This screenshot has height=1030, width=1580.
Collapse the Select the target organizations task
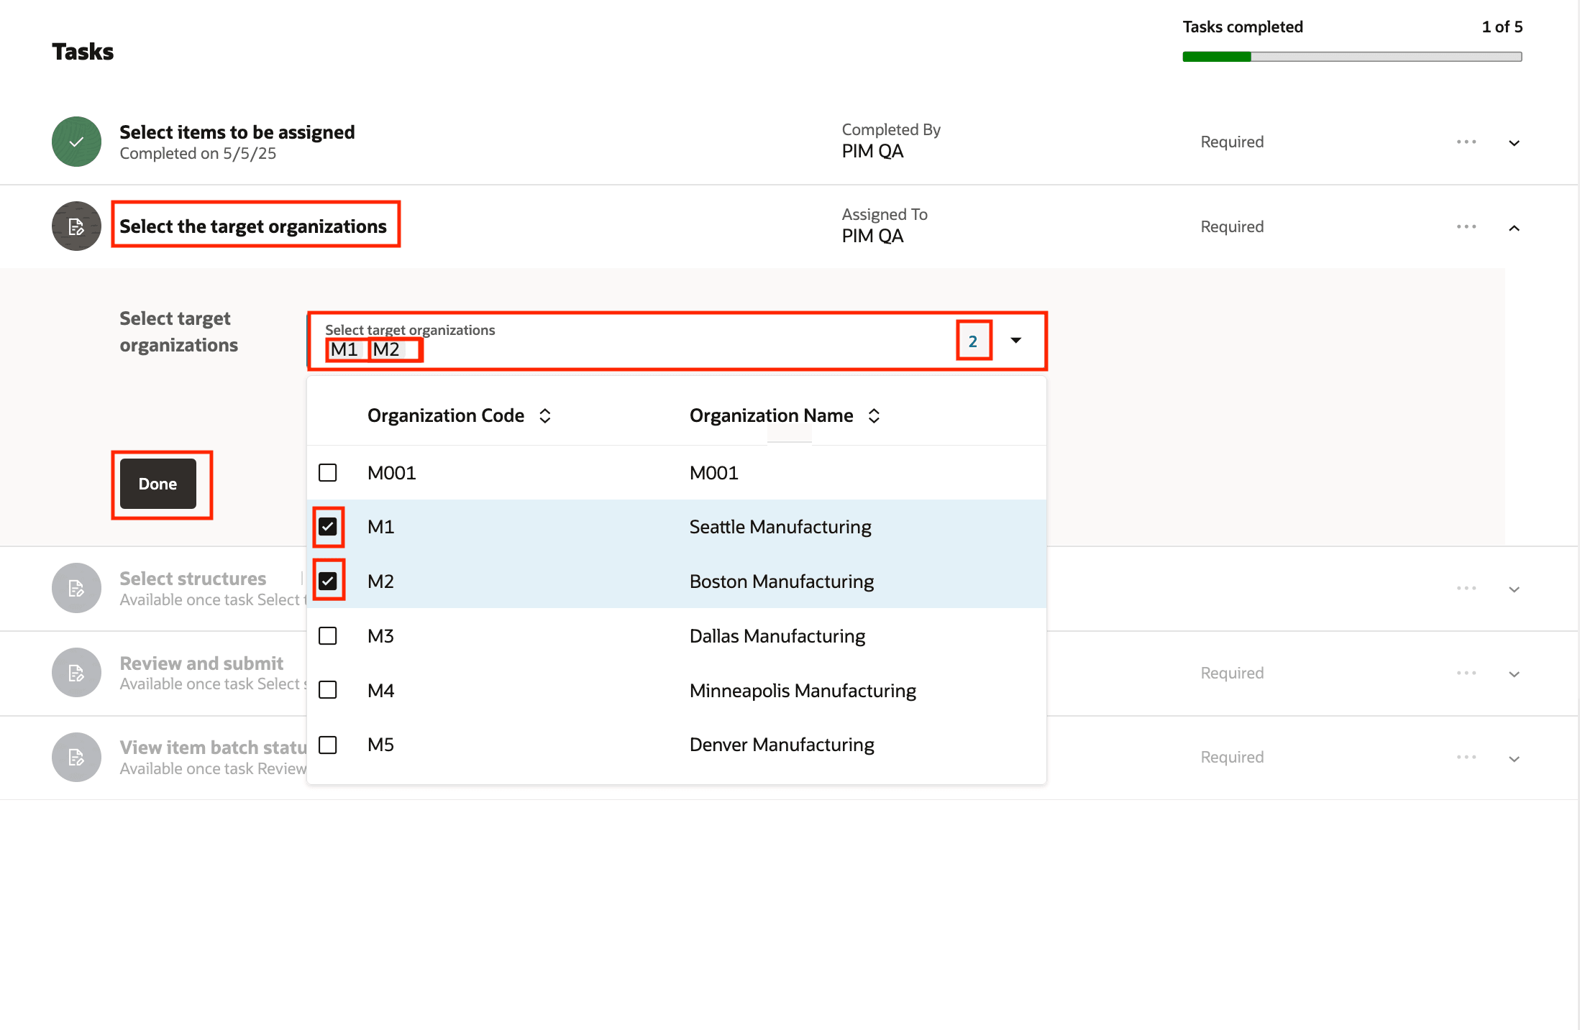(x=1514, y=228)
